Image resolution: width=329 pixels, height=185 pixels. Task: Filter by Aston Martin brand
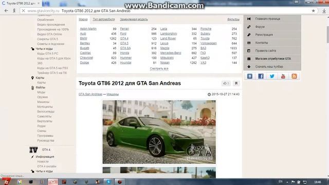(x=88, y=29)
